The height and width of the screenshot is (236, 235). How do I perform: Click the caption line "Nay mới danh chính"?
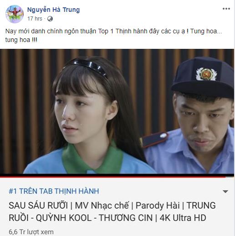coord(113,31)
